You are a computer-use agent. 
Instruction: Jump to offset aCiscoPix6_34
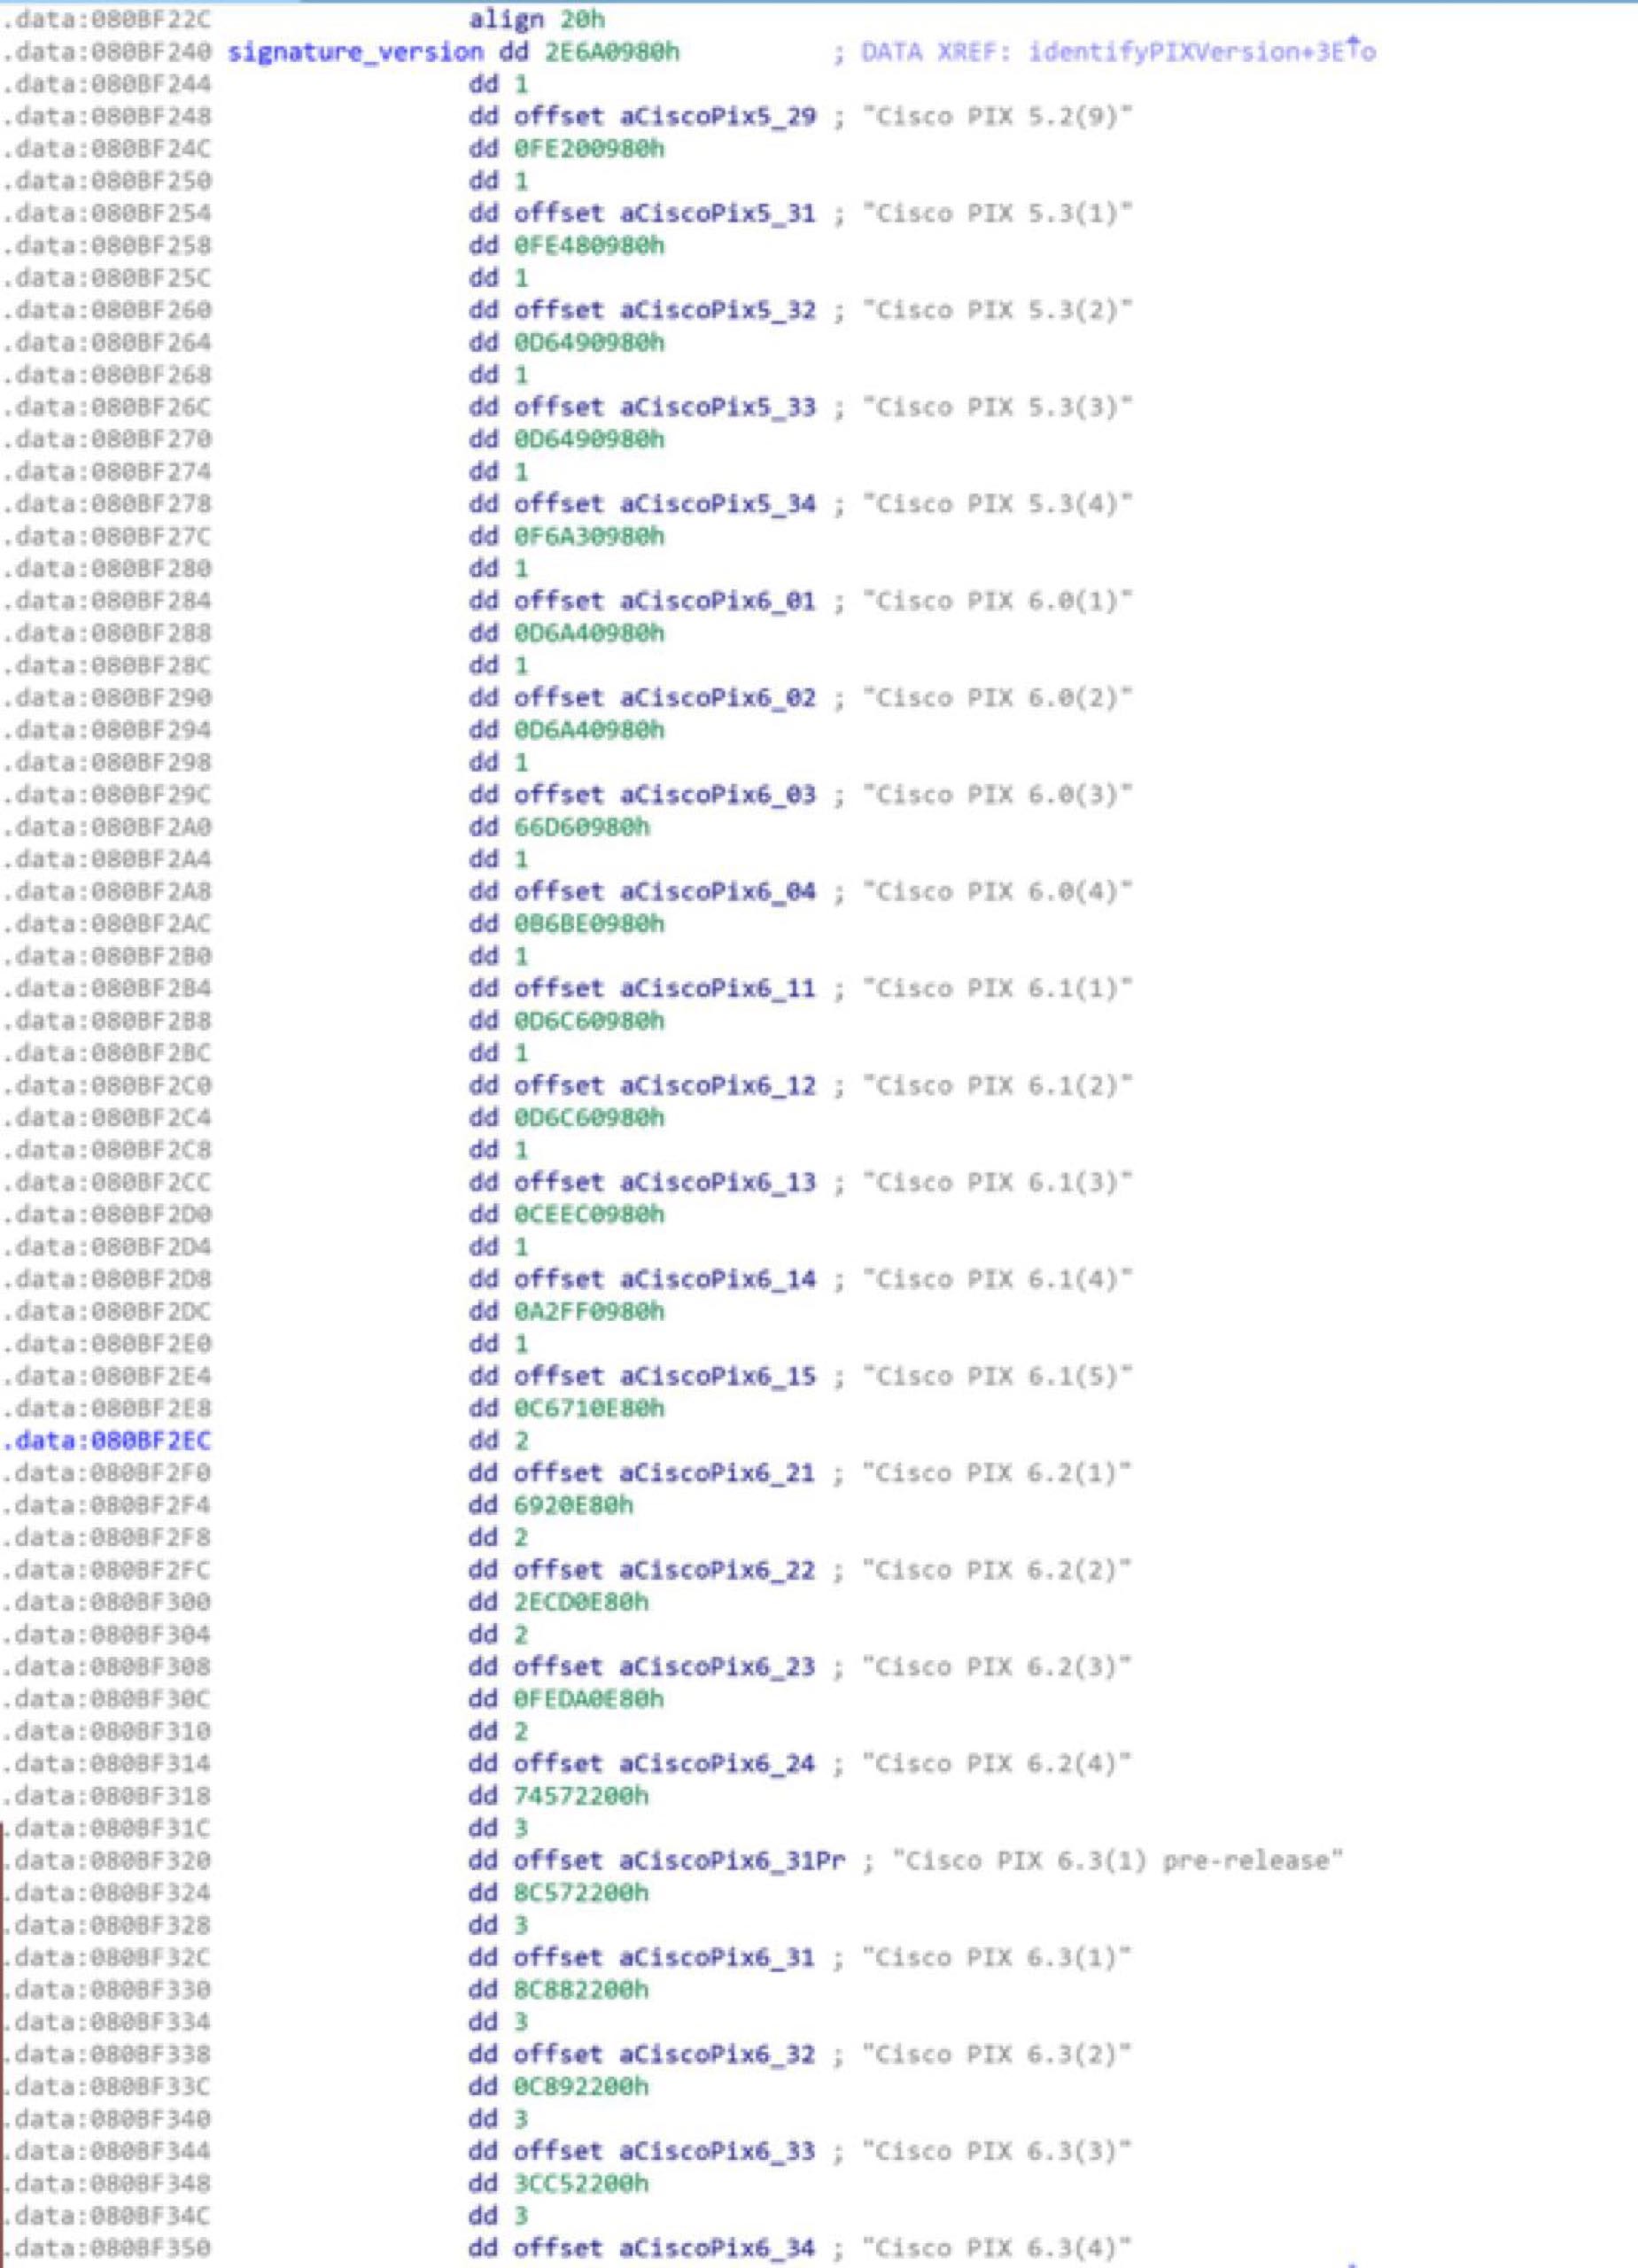[x=717, y=2249]
